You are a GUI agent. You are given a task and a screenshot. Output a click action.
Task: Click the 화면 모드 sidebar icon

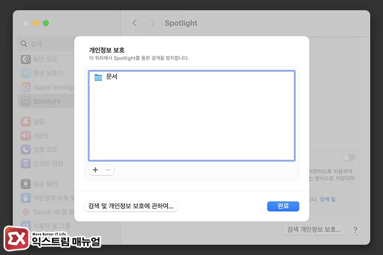coord(26,59)
